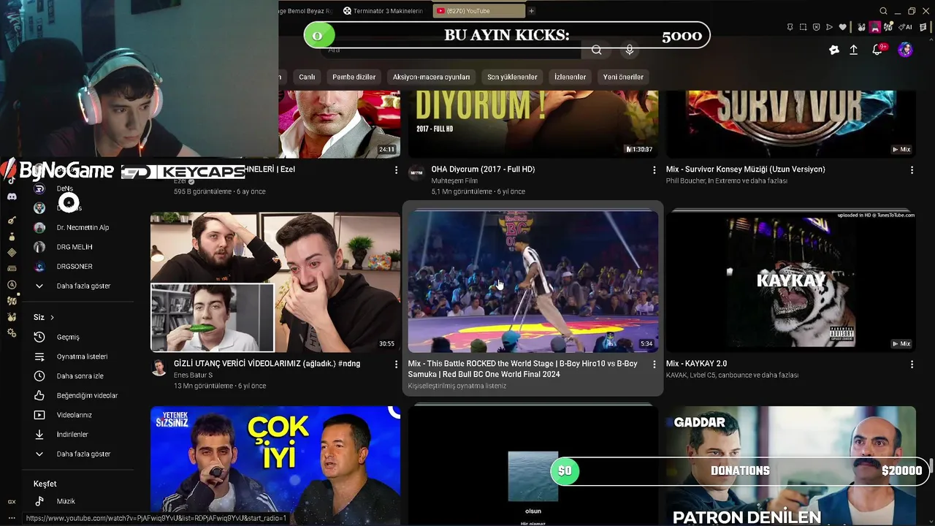Screen dimensions: 935x526
Task: Open YouTube notifications bell
Action: pyautogui.click(x=877, y=50)
